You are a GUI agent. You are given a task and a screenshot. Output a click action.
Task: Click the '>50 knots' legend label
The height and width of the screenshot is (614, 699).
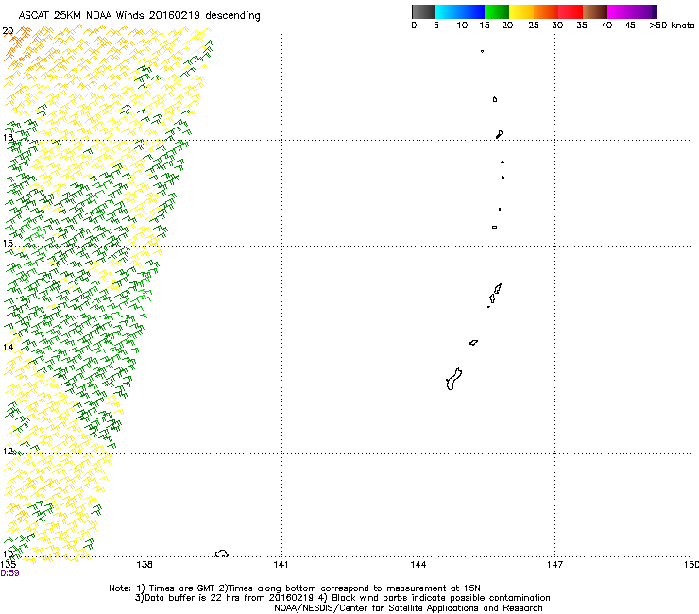coord(672,26)
